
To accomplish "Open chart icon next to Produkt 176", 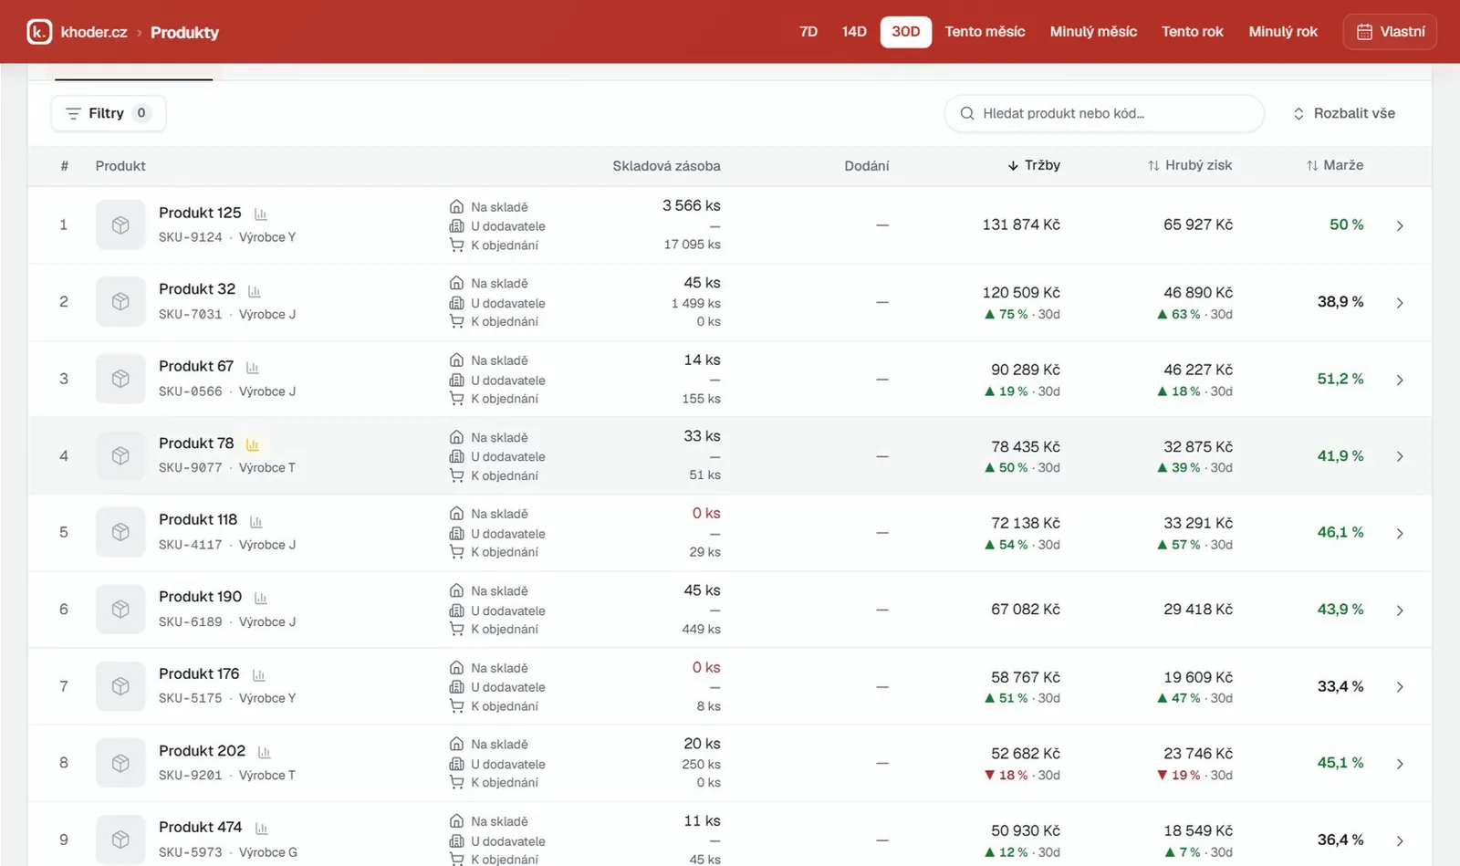I will (258, 675).
